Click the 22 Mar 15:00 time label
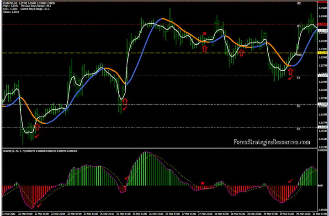The image size is (329, 216). pyautogui.click(x=42, y=214)
